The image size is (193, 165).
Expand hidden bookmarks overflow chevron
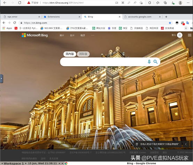tap(186, 28)
